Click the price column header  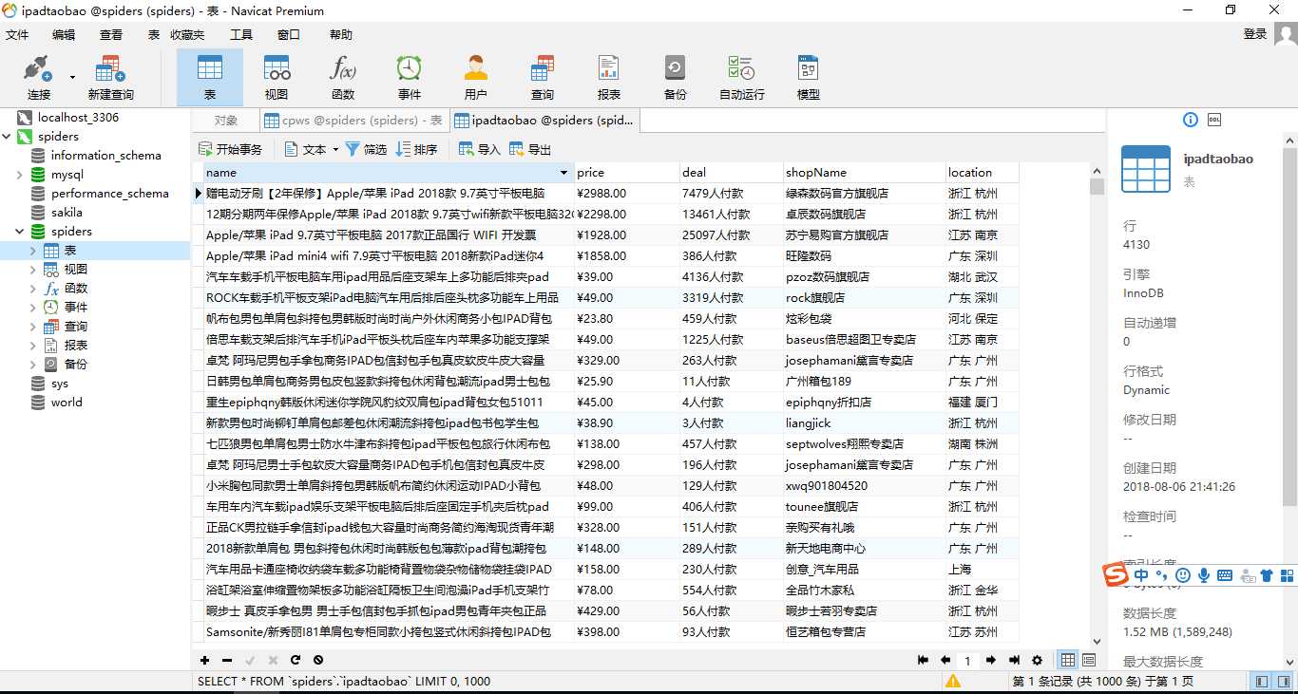click(626, 173)
